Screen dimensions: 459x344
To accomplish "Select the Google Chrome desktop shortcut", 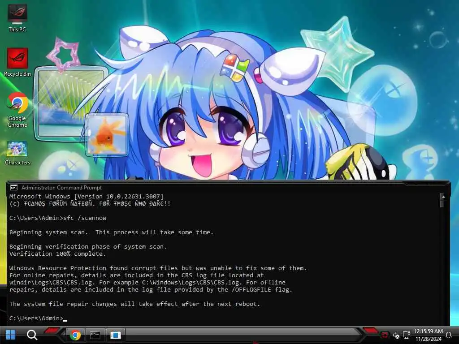I will (17, 110).
